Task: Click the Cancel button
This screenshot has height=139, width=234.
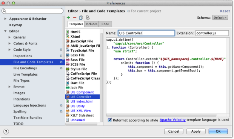Action: click(174, 131)
